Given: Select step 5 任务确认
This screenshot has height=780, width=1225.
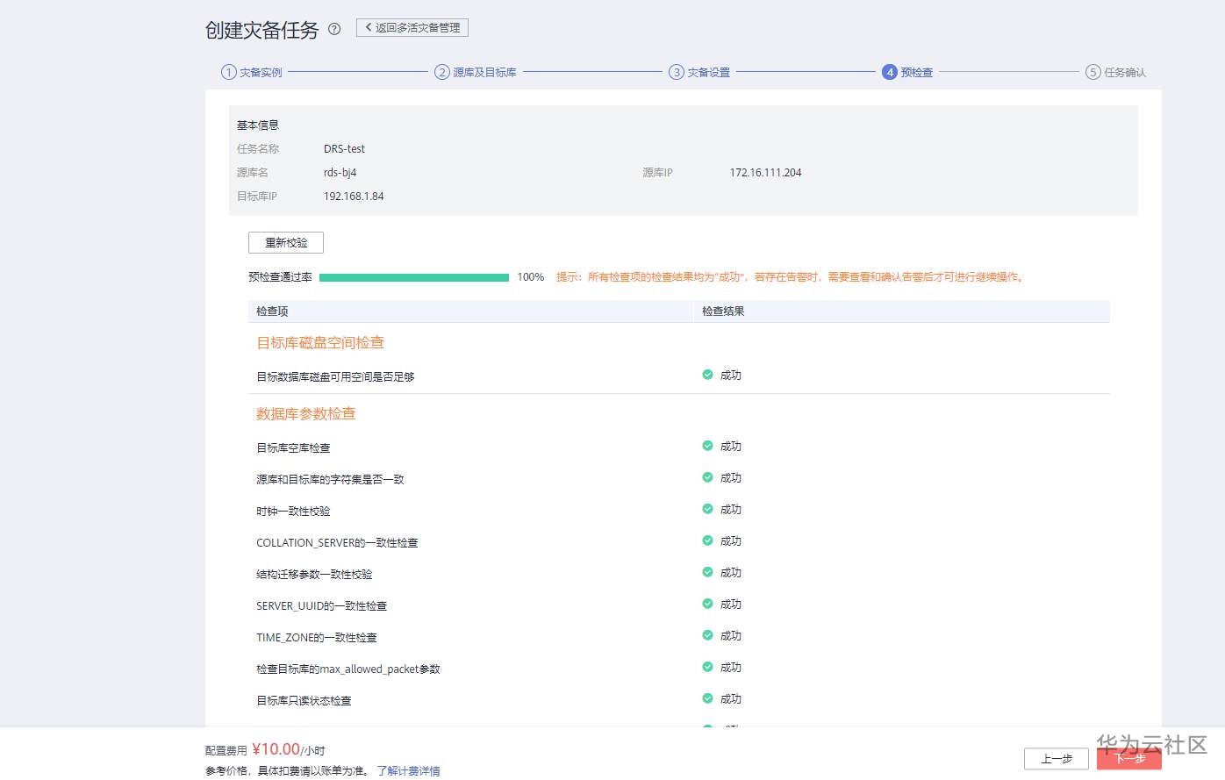Looking at the screenshot, I should (1115, 72).
